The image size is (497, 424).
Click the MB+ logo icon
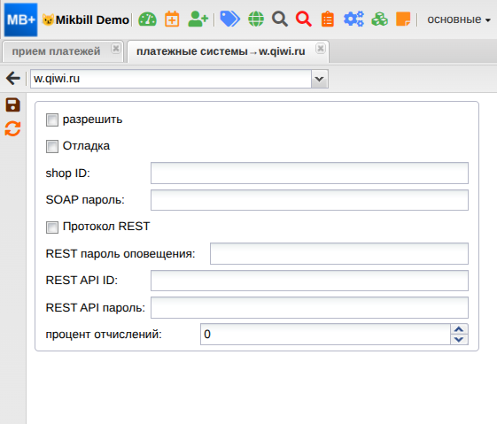(x=20, y=19)
